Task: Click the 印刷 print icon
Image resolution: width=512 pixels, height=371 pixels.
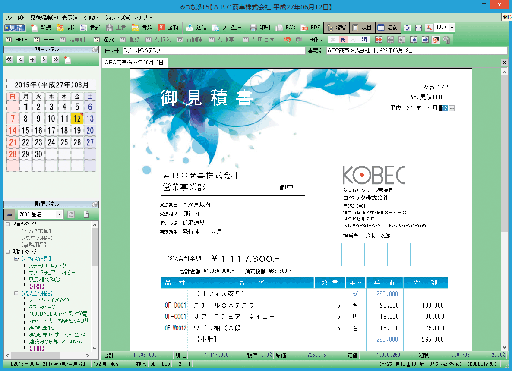Action: tap(253, 28)
